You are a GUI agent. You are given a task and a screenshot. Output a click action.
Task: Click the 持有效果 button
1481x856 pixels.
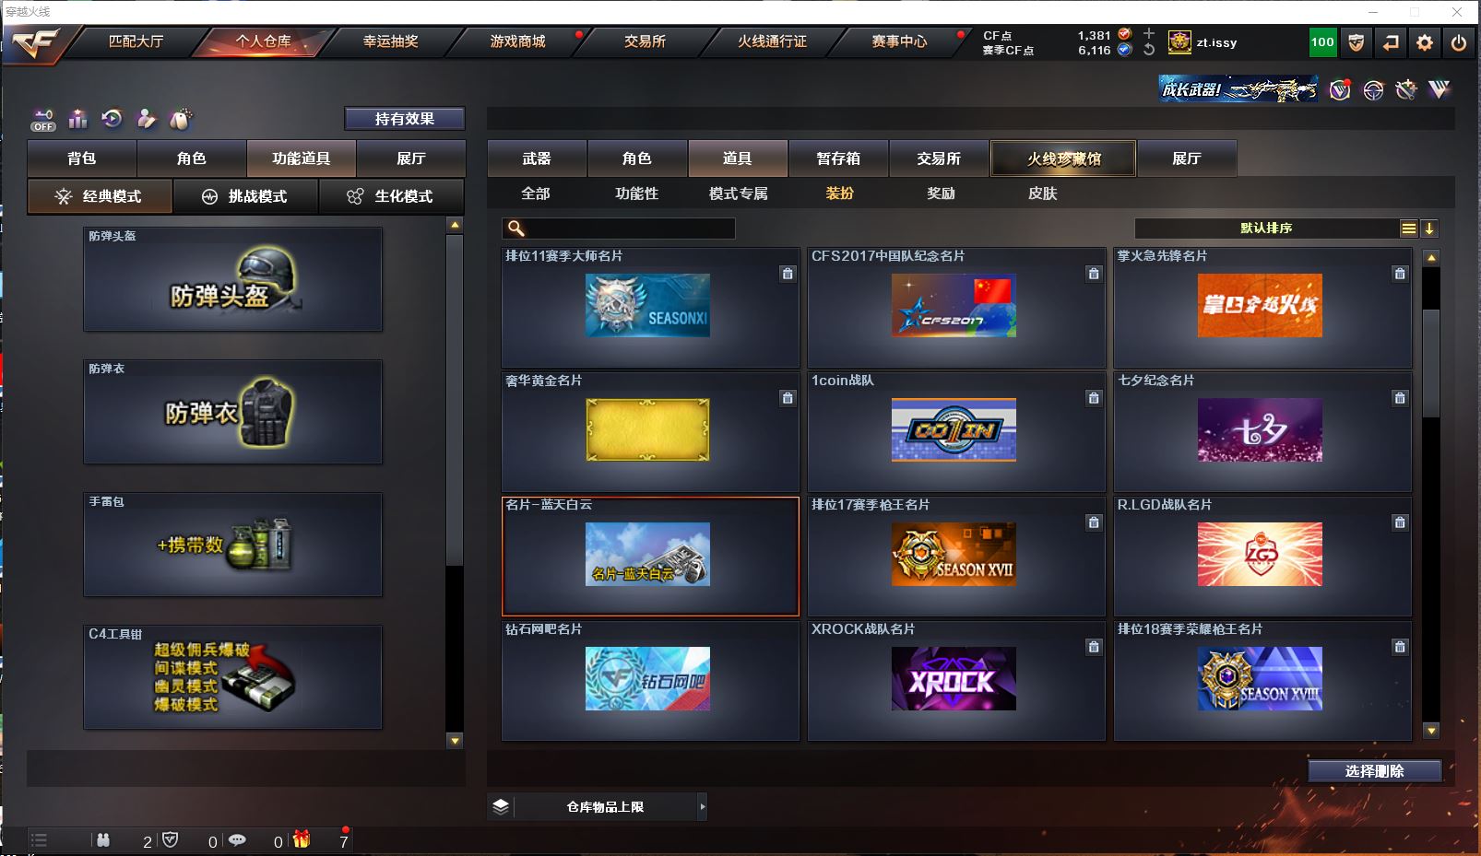coord(404,119)
